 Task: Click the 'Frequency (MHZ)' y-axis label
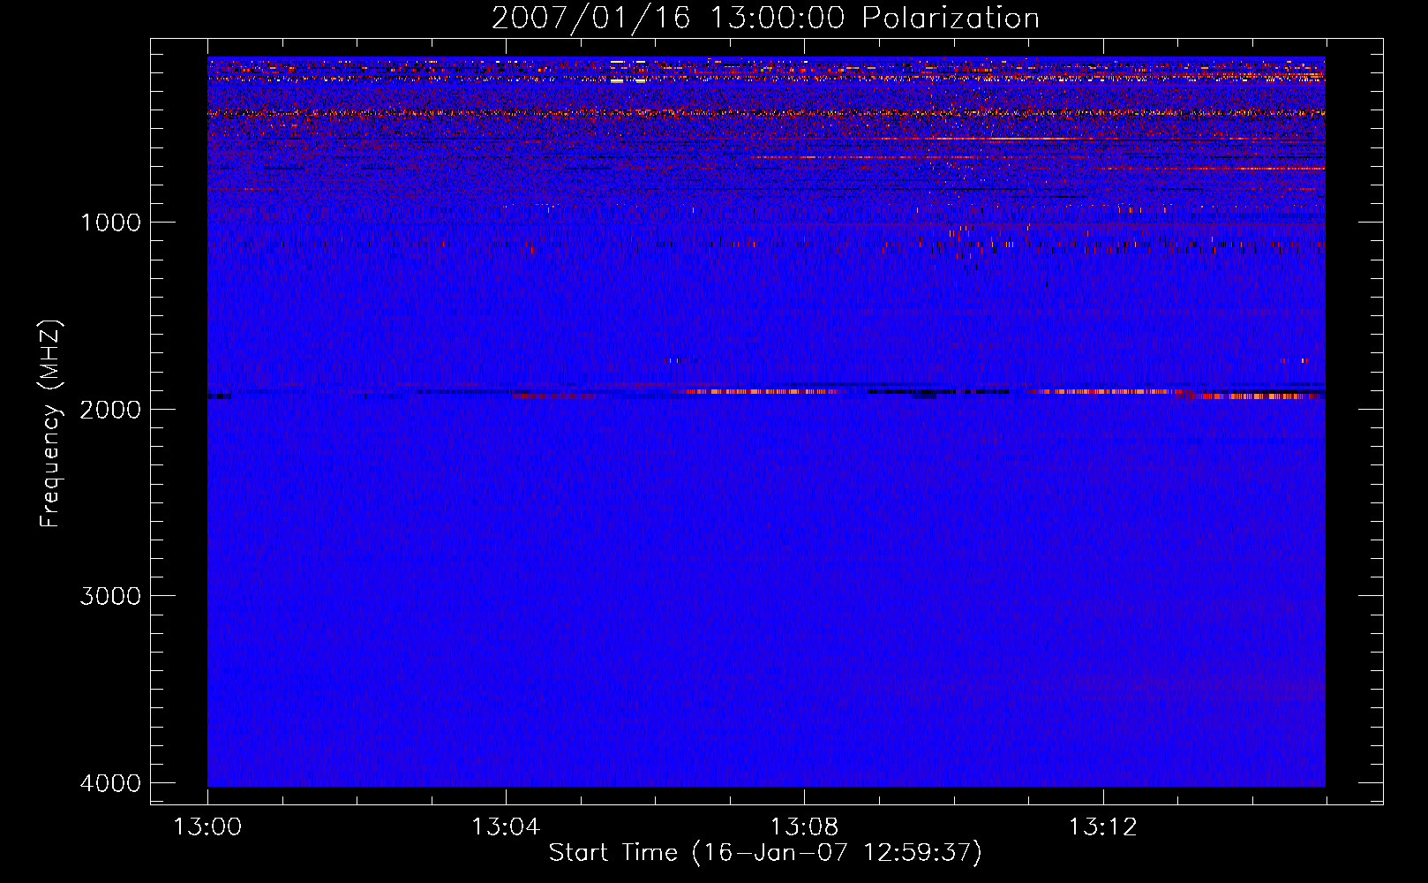click(51, 424)
